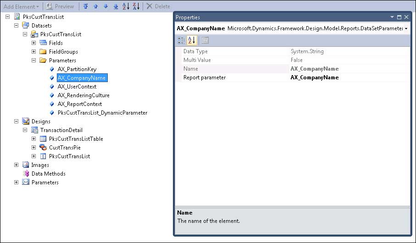Viewport: 416px width, 243px height.
Task: Select PksCustTransList_DynamicParameter item
Action: pos(102,113)
